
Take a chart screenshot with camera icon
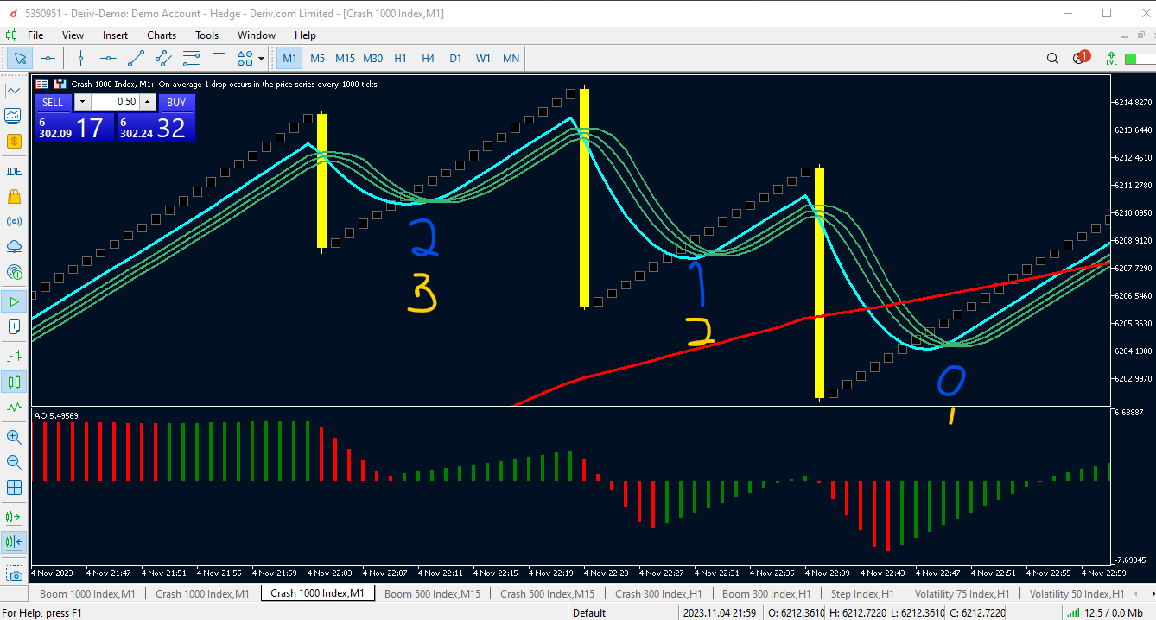point(14,573)
